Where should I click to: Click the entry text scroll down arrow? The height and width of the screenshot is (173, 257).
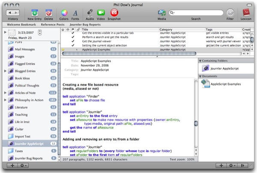point(196,154)
